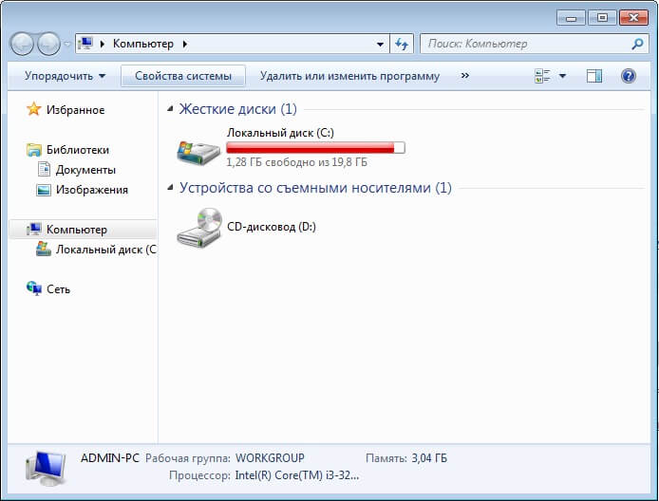
Task: Click the Свойства системы button
Action: (x=183, y=76)
